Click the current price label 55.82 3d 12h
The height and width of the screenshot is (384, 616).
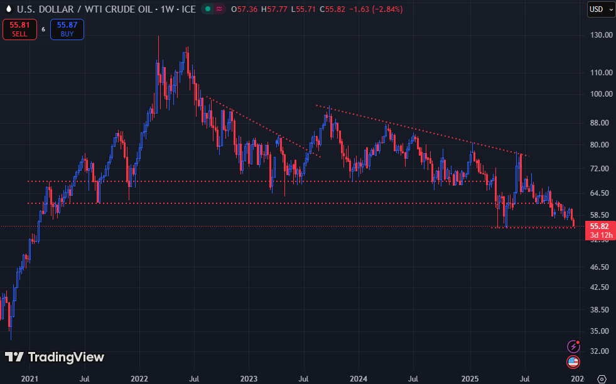point(600,230)
